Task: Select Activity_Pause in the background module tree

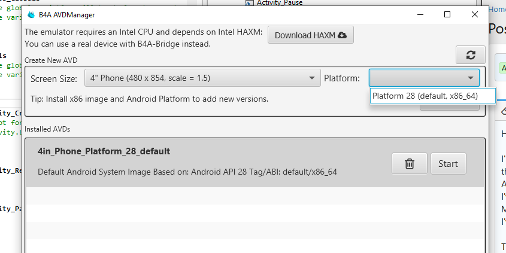Action: [x=279, y=3]
